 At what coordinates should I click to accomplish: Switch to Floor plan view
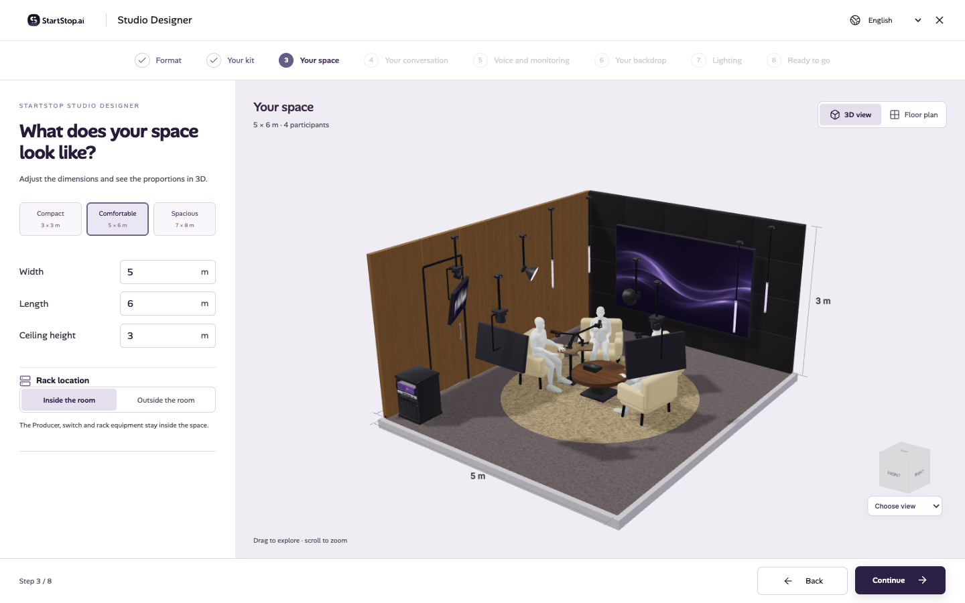point(913,115)
